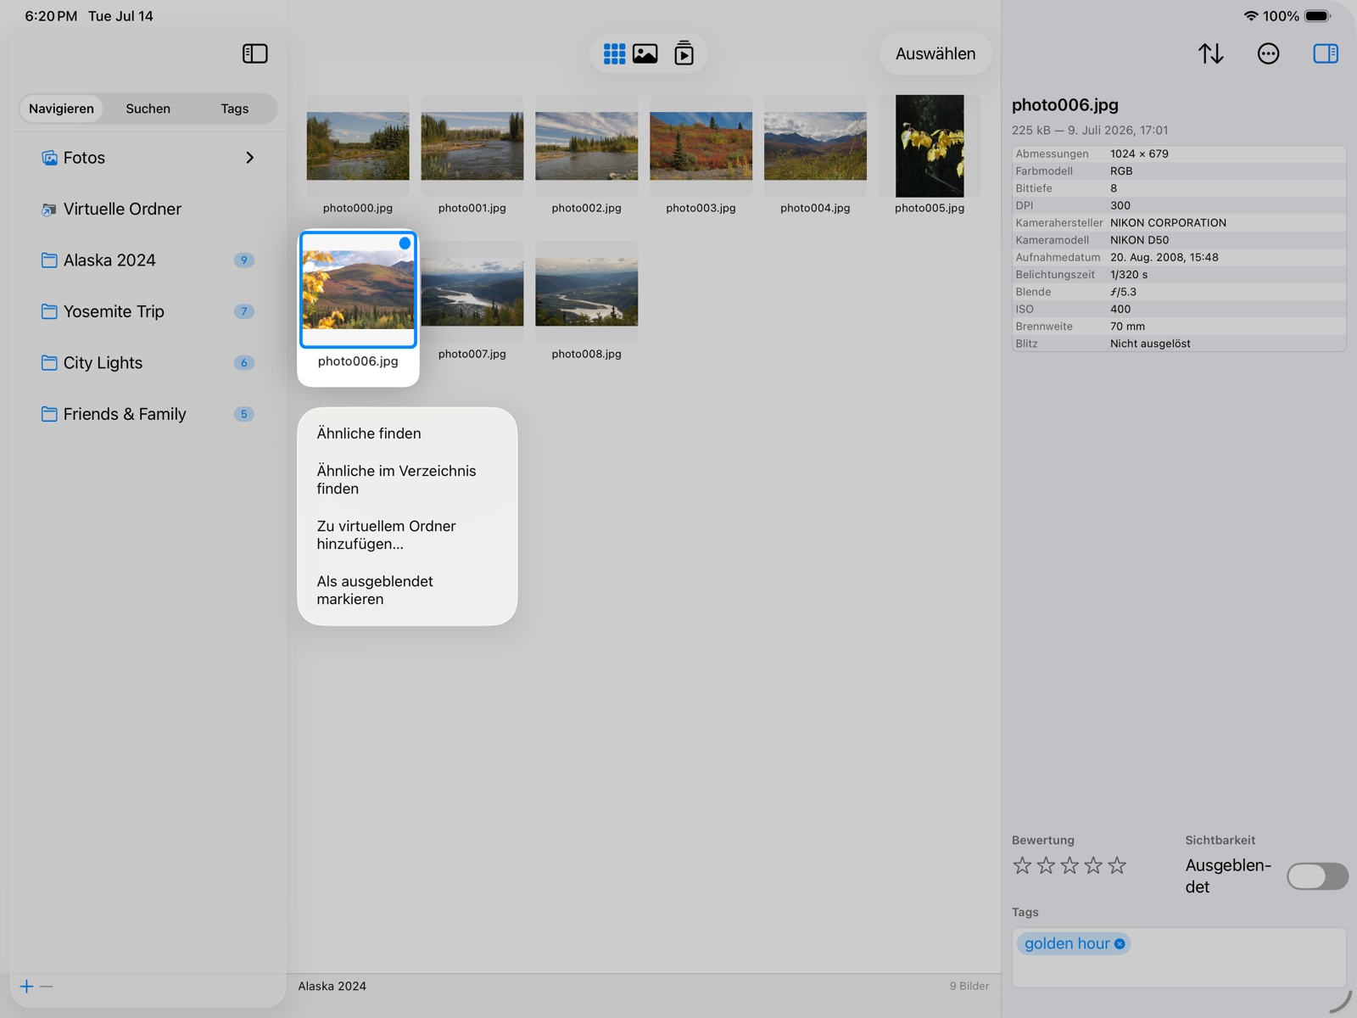Screen dimensions: 1357x1018
Task: Click the Virtuelle Ordner icon
Action: 49,210
